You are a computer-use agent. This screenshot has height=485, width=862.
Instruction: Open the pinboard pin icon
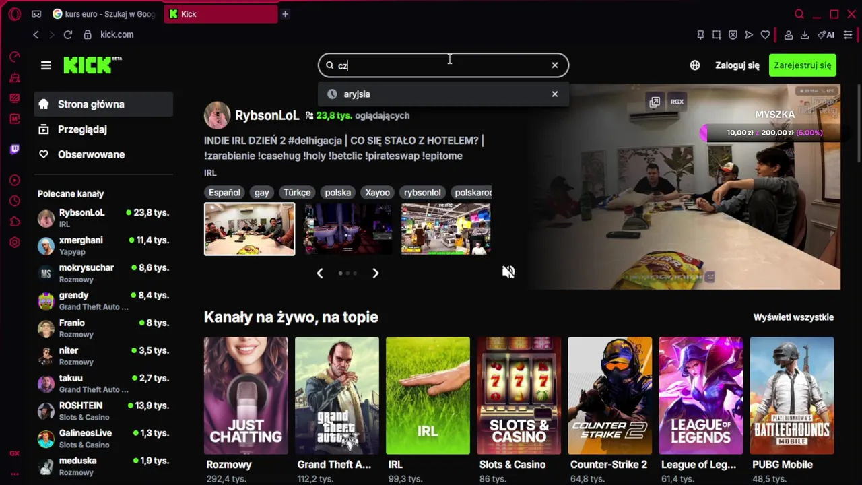pyautogui.click(x=700, y=34)
